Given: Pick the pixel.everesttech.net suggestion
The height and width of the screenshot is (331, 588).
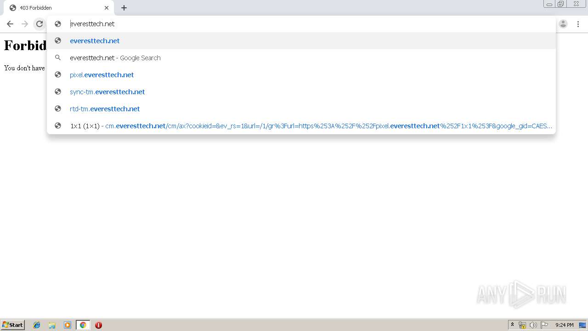Looking at the screenshot, I should pos(301,75).
